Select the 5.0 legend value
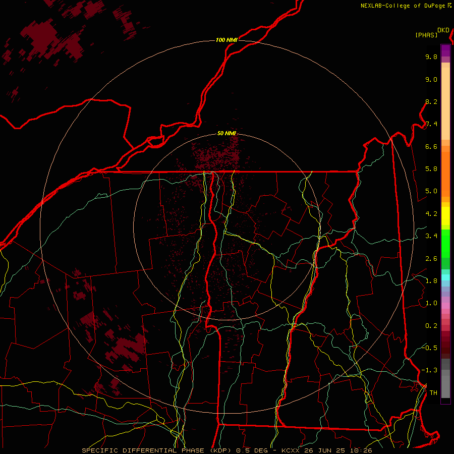This screenshot has height=454, width=454. pyautogui.click(x=431, y=191)
